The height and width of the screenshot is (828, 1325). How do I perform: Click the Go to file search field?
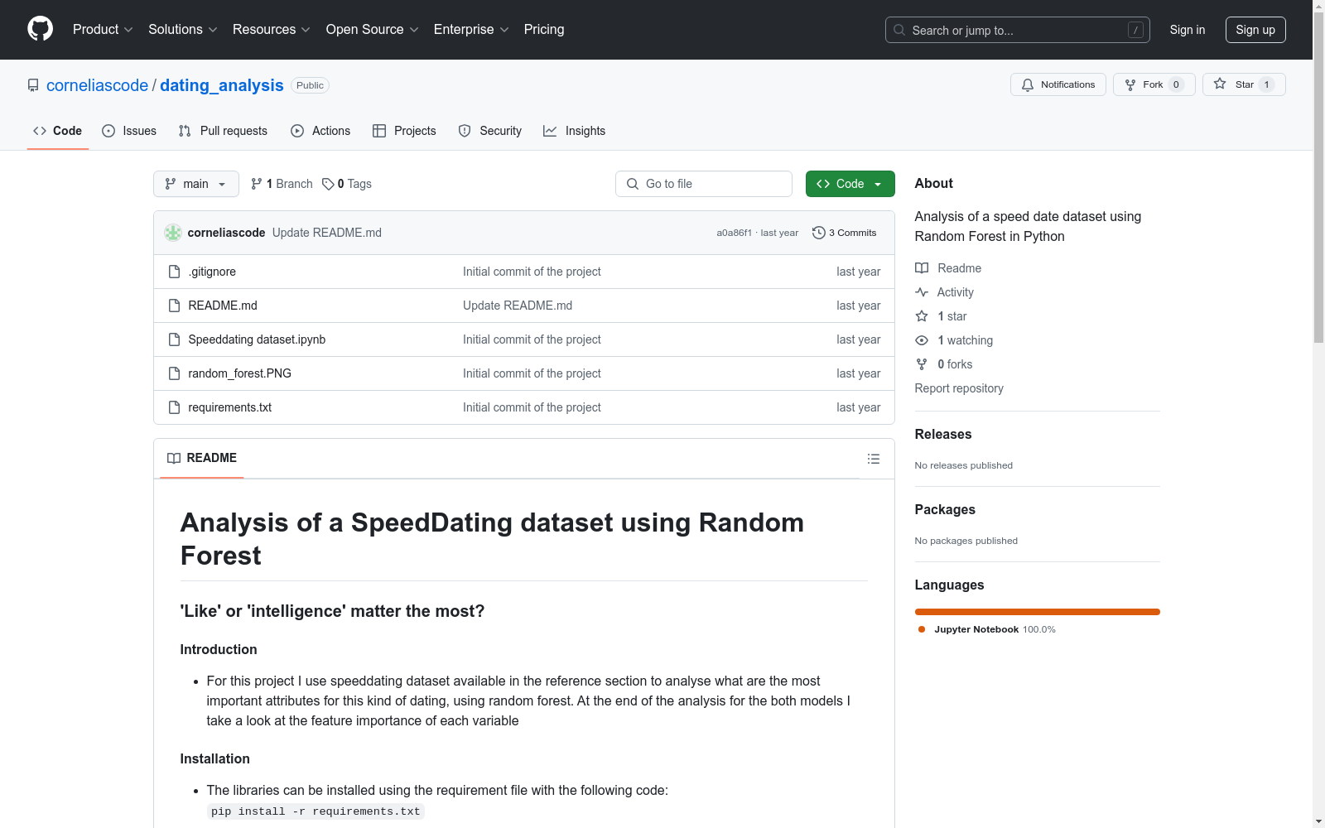point(704,184)
